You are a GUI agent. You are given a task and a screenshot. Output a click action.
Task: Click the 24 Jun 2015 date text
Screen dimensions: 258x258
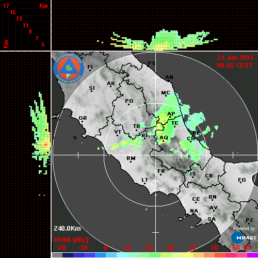(235, 58)
